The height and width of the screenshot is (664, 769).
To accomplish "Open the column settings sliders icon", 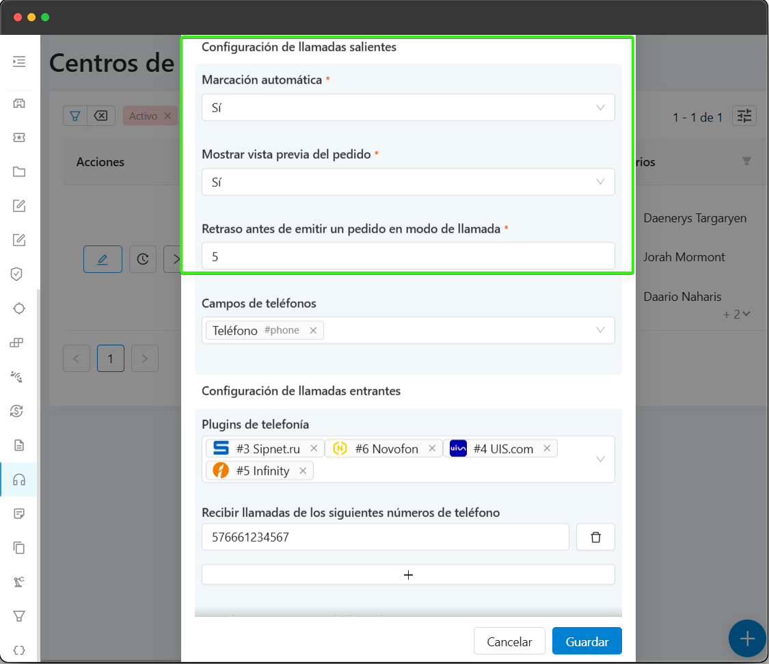I will 744,116.
